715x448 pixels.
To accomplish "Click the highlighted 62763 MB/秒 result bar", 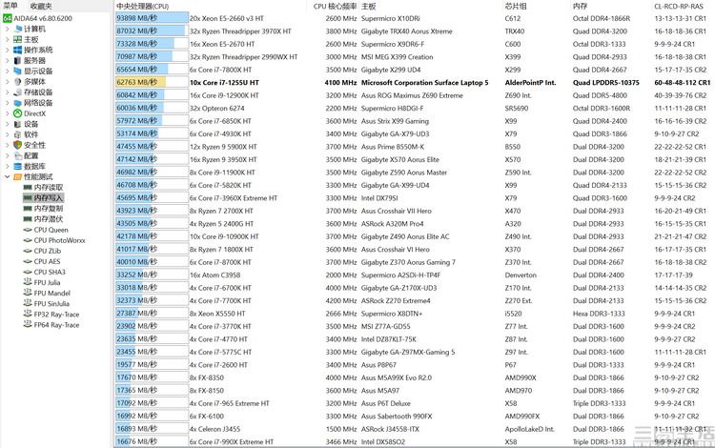I will (152, 83).
